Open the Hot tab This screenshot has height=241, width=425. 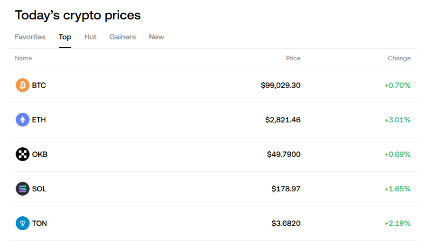click(x=90, y=37)
